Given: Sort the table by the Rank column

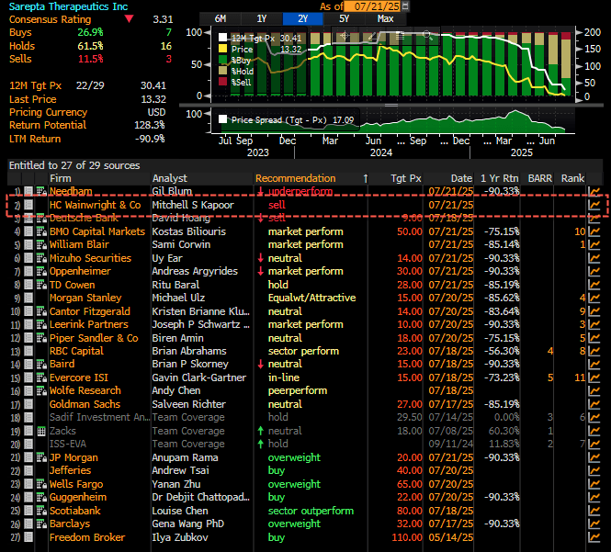Looking at the screenshot, I should [571, 178].
